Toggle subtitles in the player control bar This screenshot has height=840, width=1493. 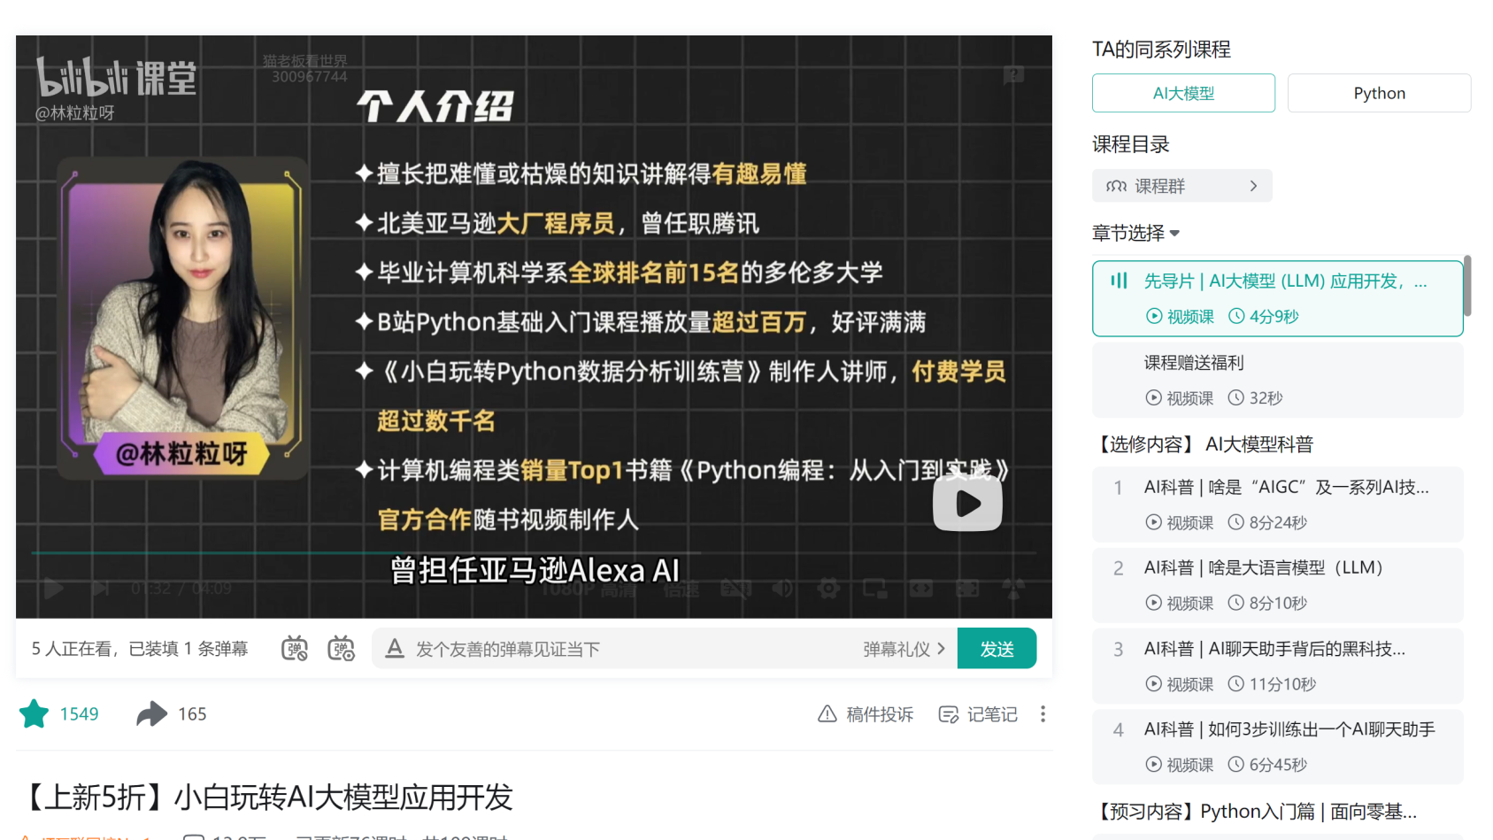tap(735, 588)
